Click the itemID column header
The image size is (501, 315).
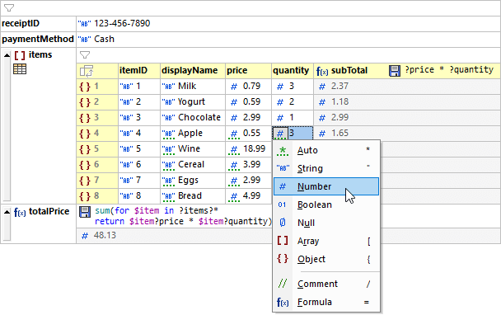point(139,71)
